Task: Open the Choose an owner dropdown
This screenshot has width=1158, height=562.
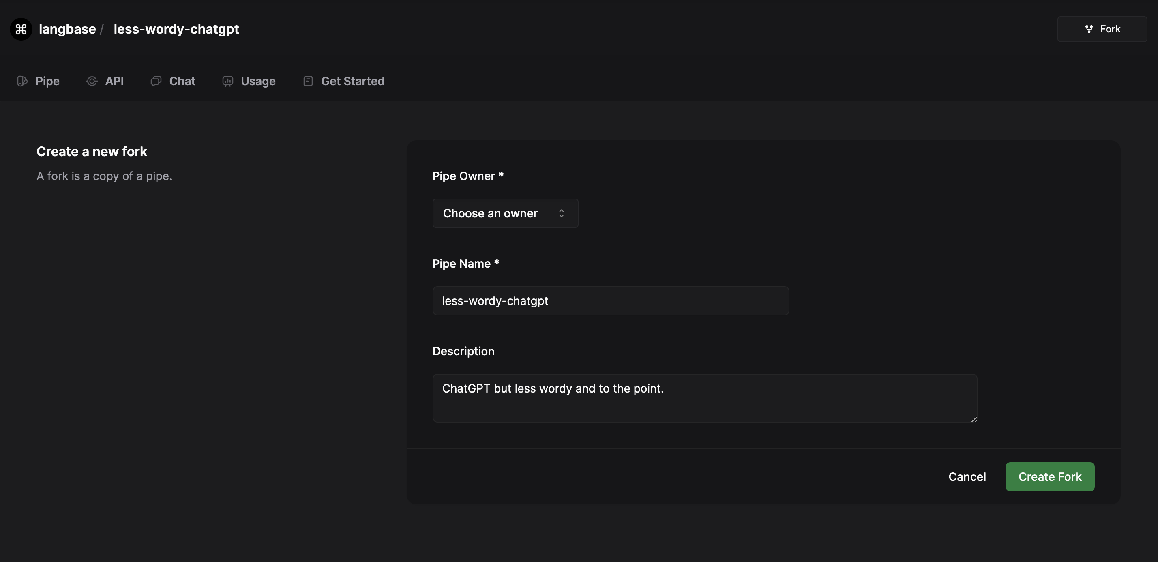Action: click(505, 213)
